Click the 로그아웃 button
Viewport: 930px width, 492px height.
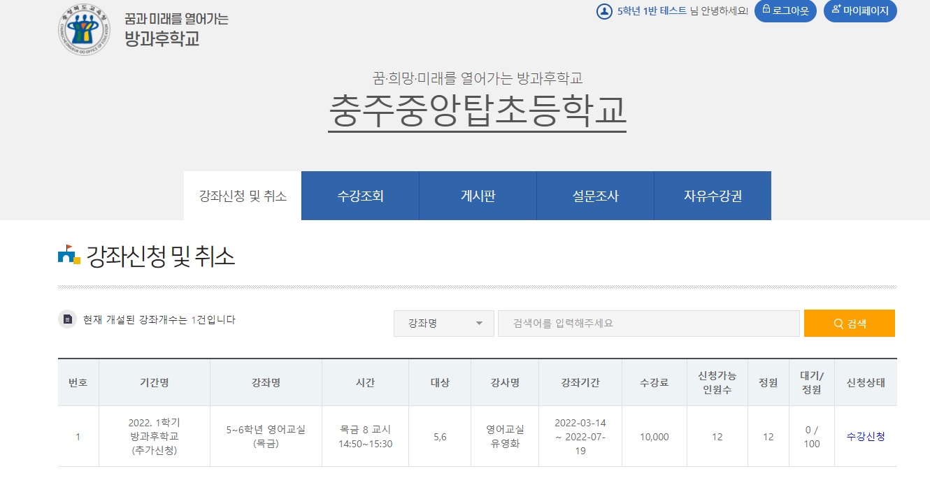tap(785, 10)
